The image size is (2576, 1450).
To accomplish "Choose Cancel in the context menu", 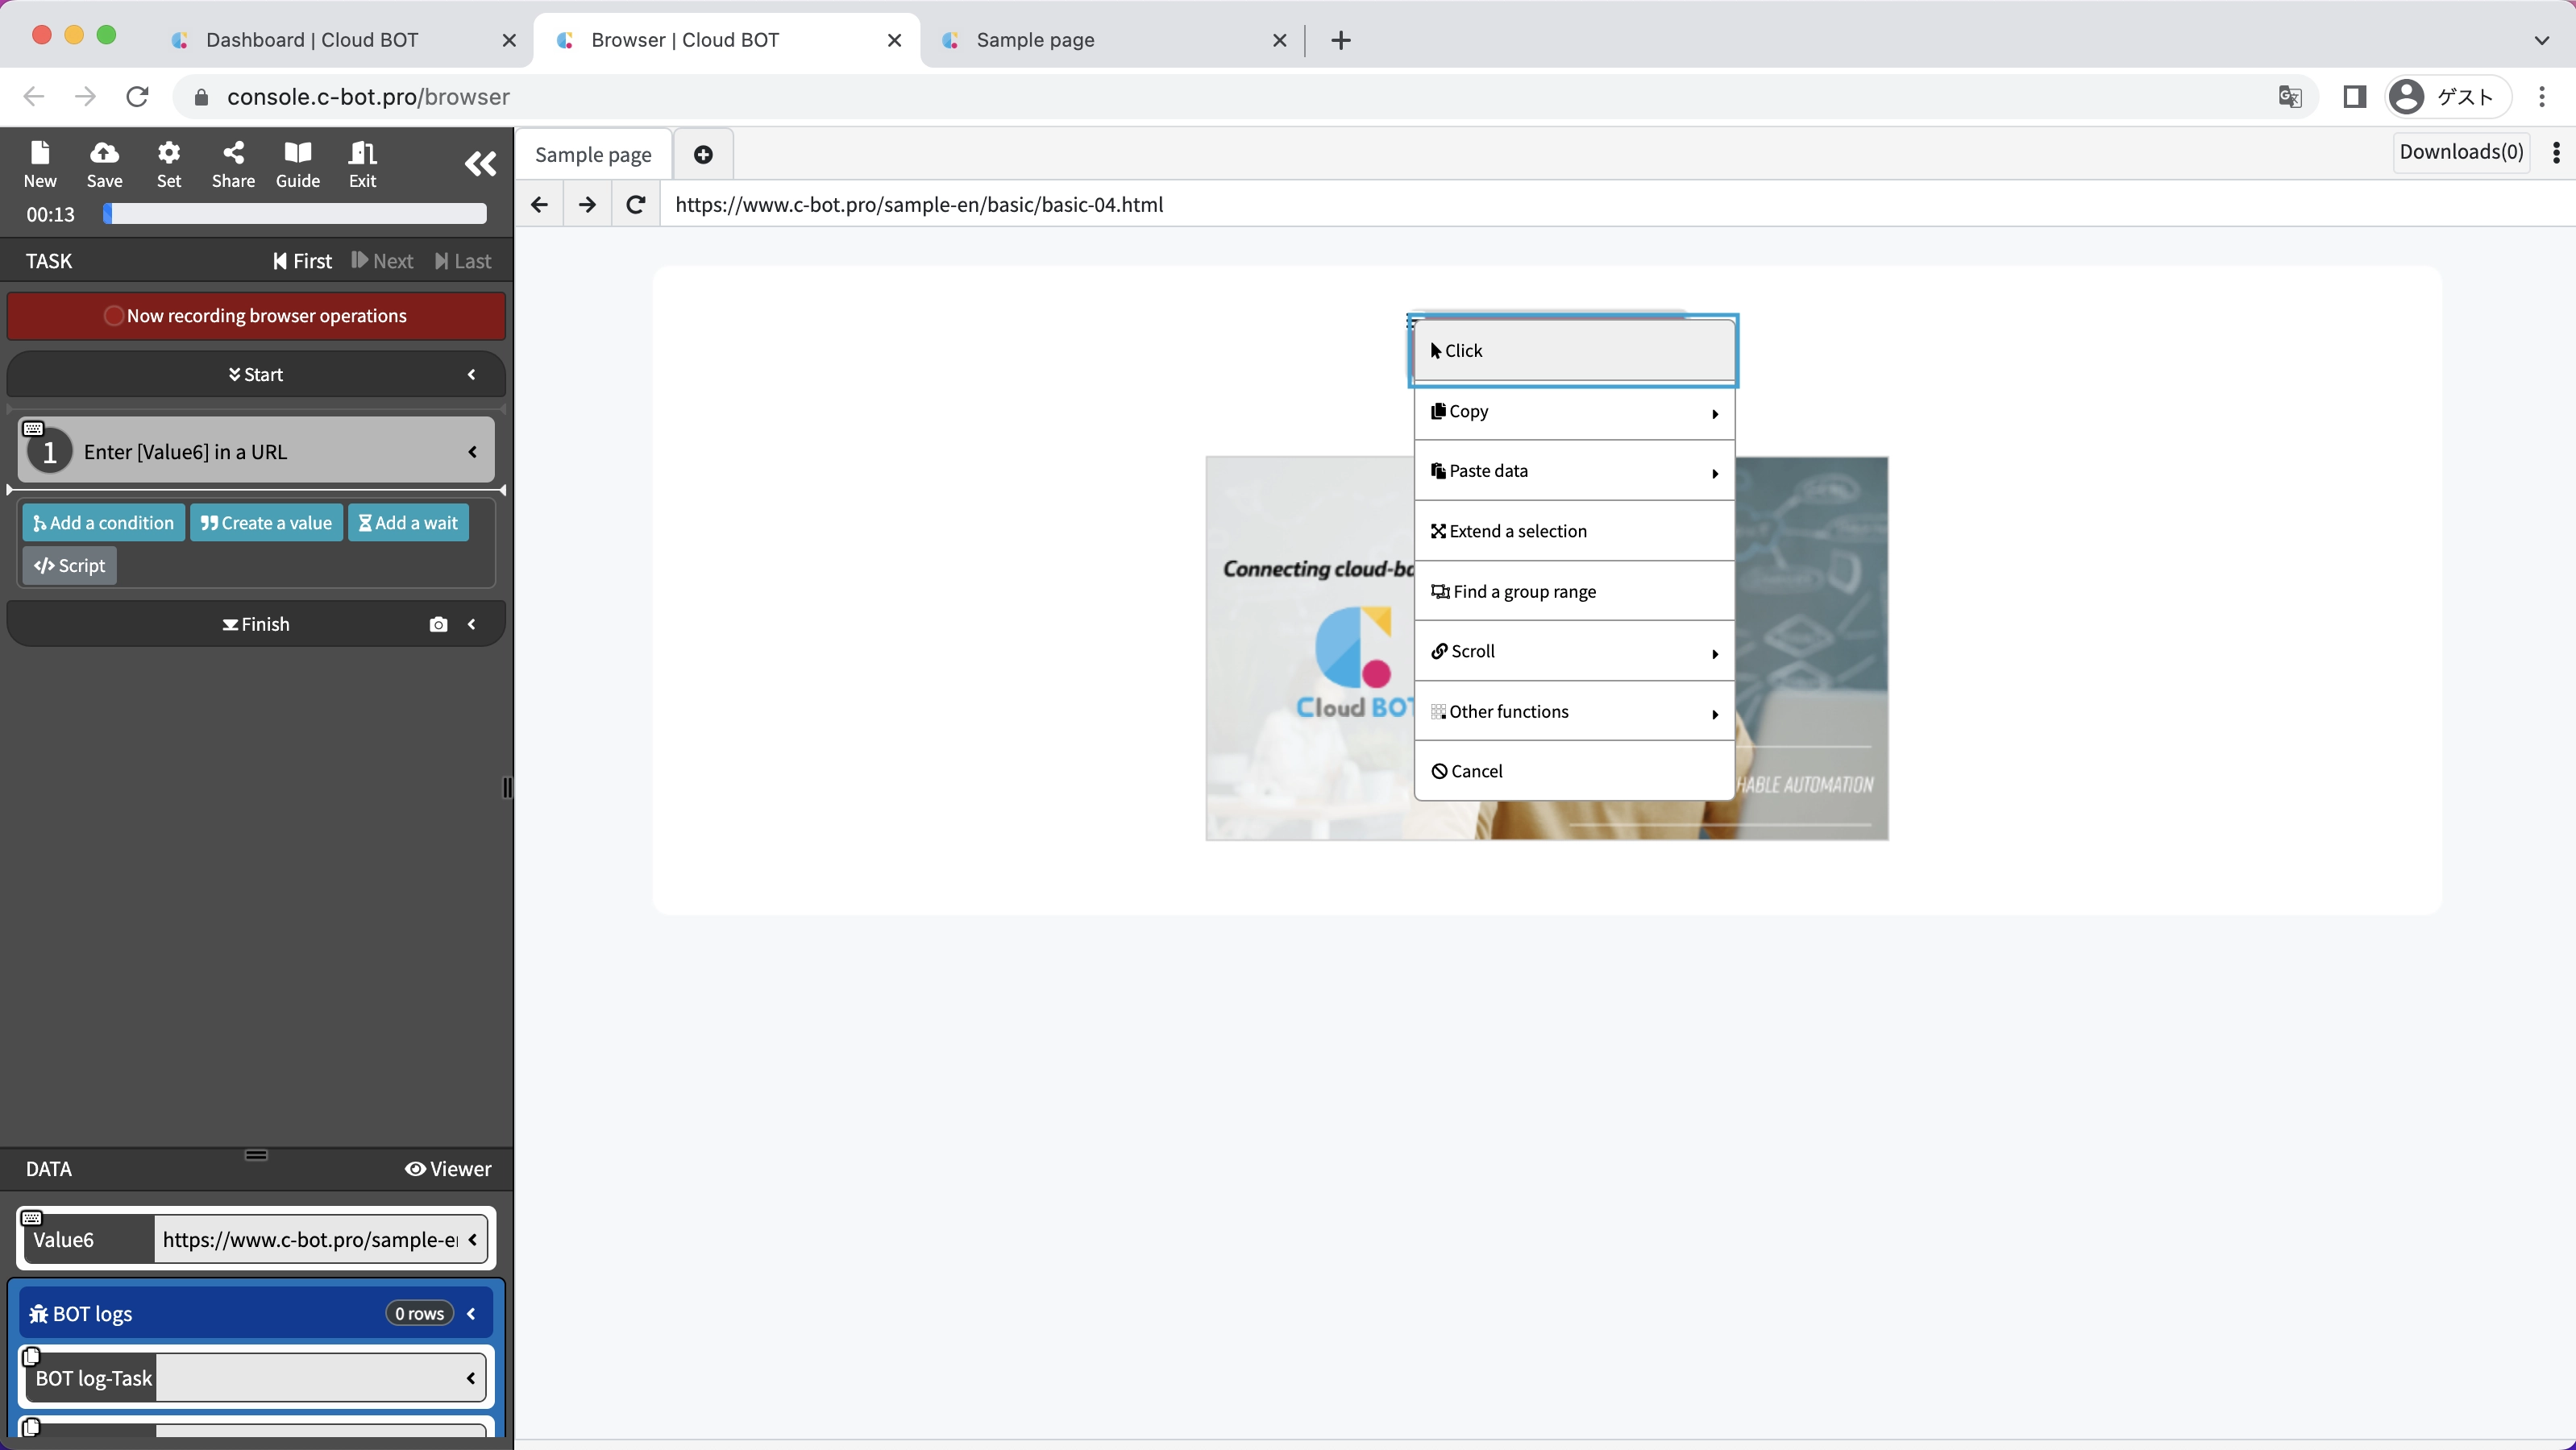I will tap(1573, 772).
